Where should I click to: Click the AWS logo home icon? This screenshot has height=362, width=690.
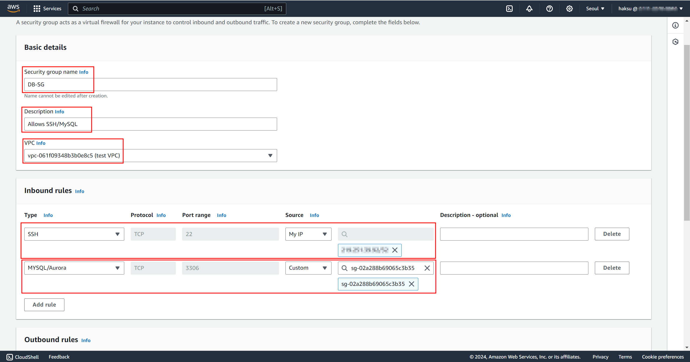click(x=13, y=8)
